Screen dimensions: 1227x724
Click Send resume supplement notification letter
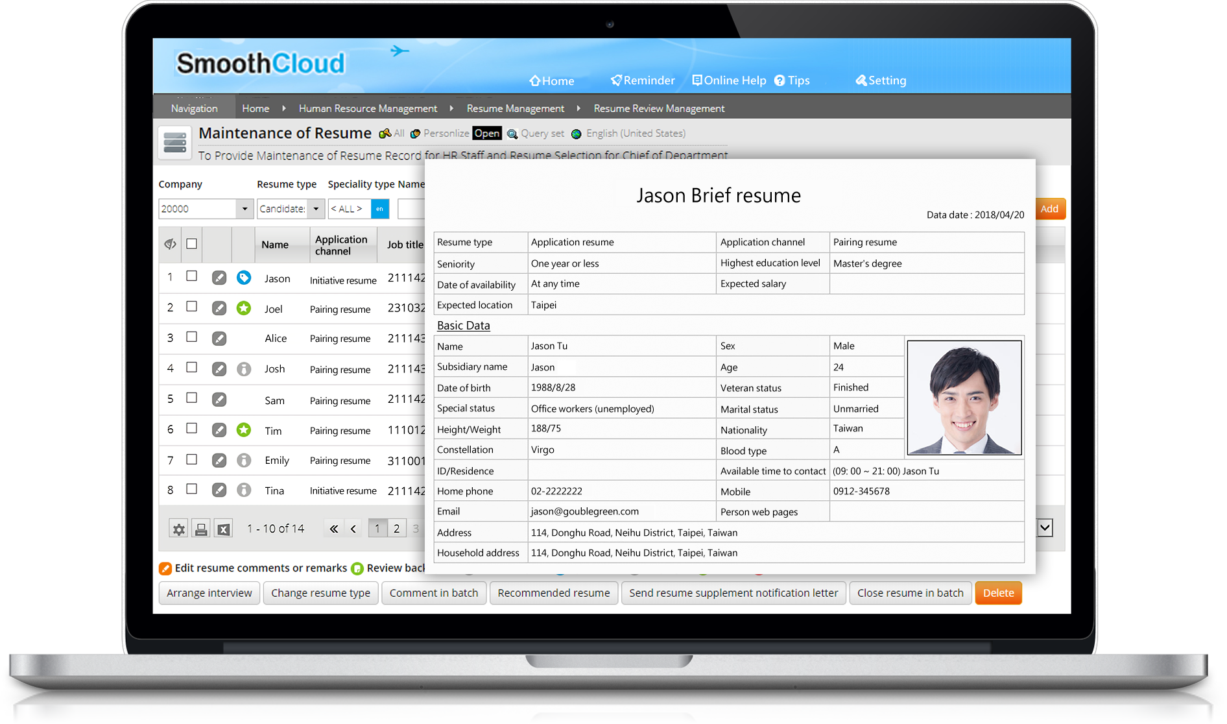pos(733,593)
